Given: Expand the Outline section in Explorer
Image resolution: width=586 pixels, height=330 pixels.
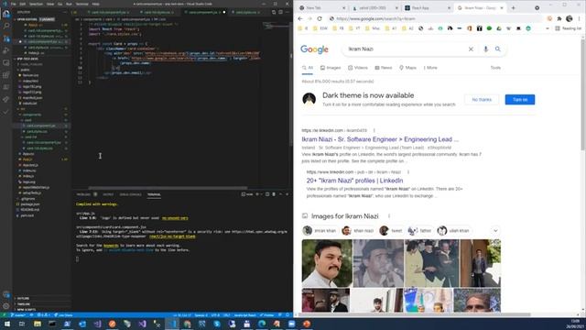Looking at the screenshot, I should (x=22, y=299).
